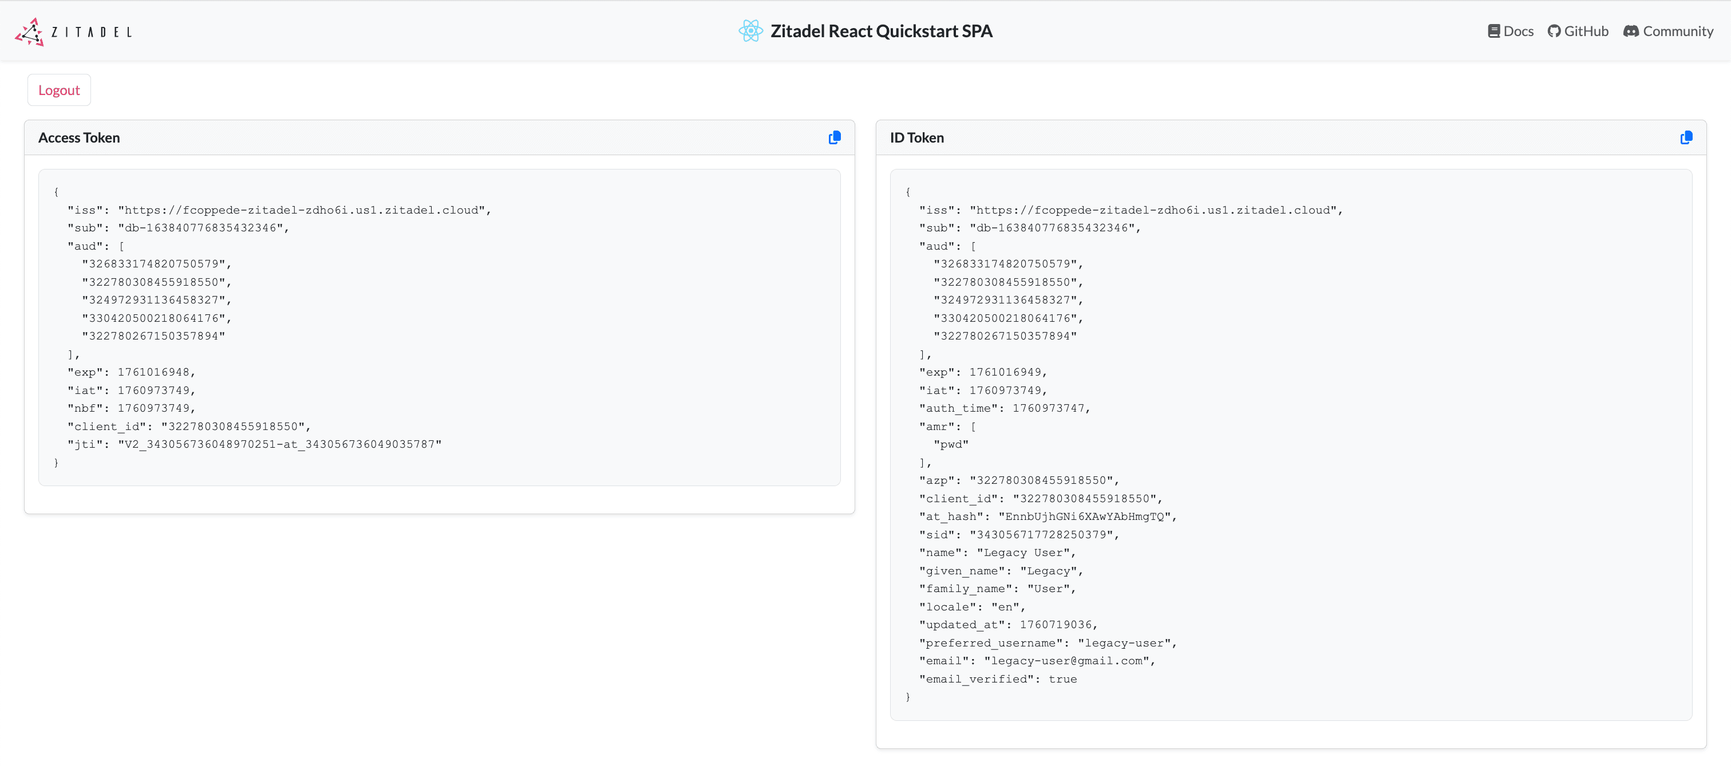Image resolution: width=1731 pixels, height=773 pixels.
Task: Click the jti value in the Access Token
Action: tap(279, 444)
